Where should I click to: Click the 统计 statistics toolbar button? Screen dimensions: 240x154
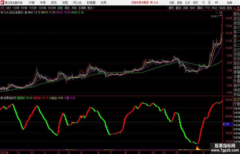(x=193, y=8)
